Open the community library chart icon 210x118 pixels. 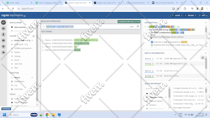coord(3,28)
